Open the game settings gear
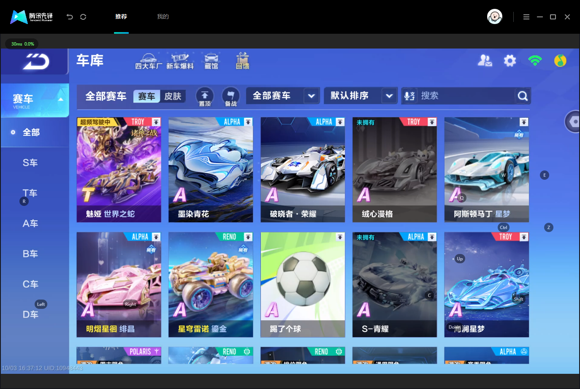 point(510,61)
